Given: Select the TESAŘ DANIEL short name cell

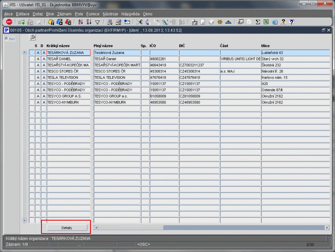Looking at the screenshot, I should pos(68,59).
